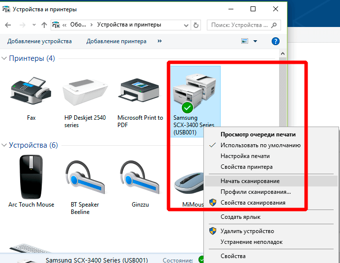This screenshot has width=340, height=263.
Task: Expand the address bar history dropdown
Action: [x=186, y=26]
